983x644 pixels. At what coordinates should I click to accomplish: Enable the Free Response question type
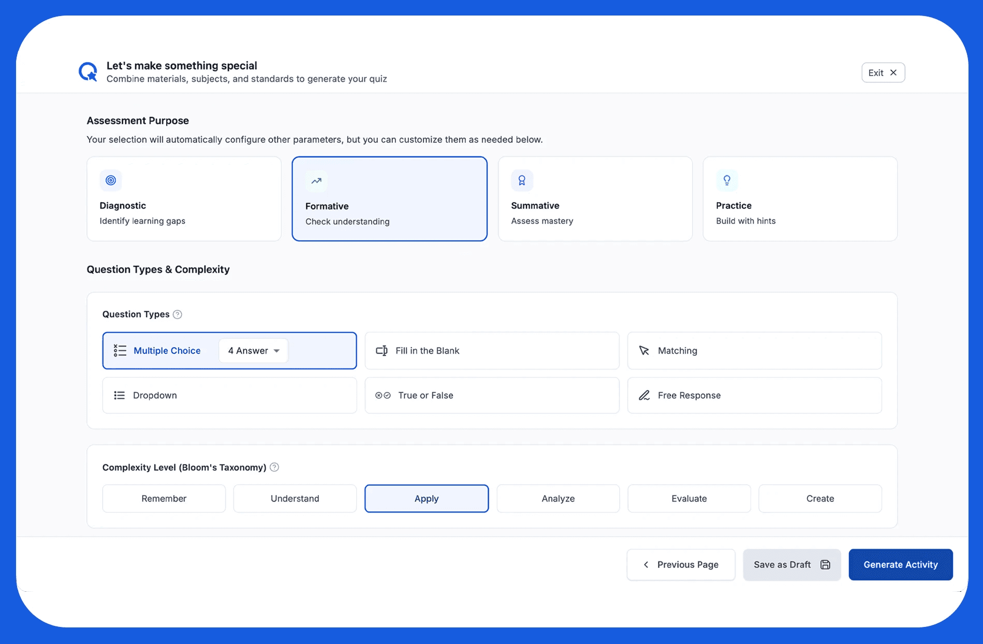755,395
